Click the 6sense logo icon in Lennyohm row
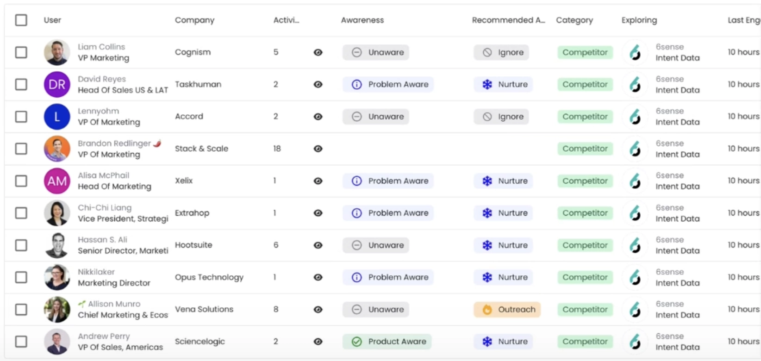The width and height of the screenshot is (761, 361). [635, 117]
